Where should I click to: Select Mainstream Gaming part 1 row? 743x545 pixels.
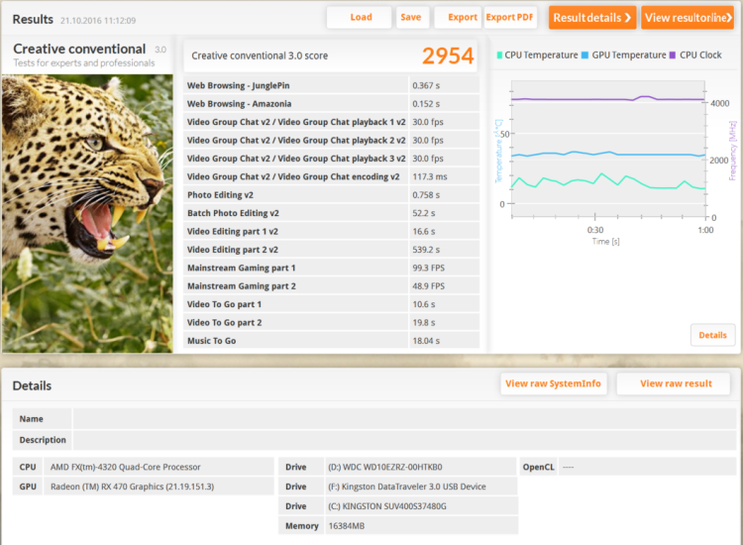pyautogui.click(x=331, y=268)
